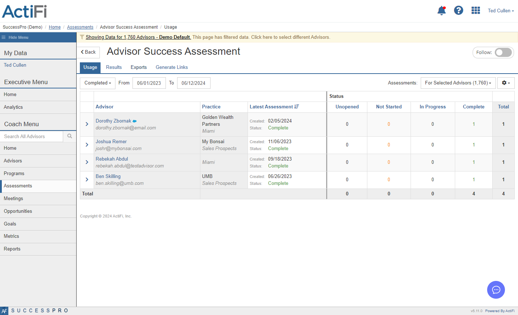This screenshot has height=315, width=518.
Task: Open the Ted Cullen user menu
Action: (501, 11)
